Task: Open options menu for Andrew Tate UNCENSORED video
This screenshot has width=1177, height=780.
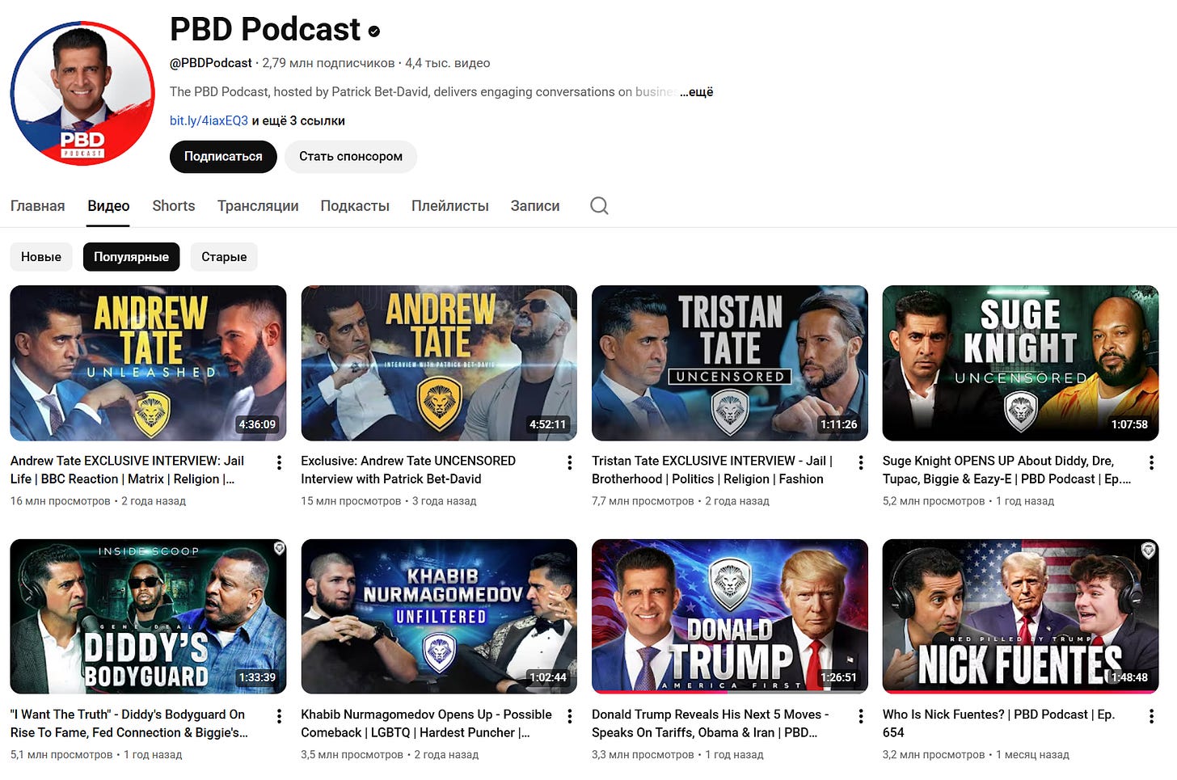Action: coord(570,462)
